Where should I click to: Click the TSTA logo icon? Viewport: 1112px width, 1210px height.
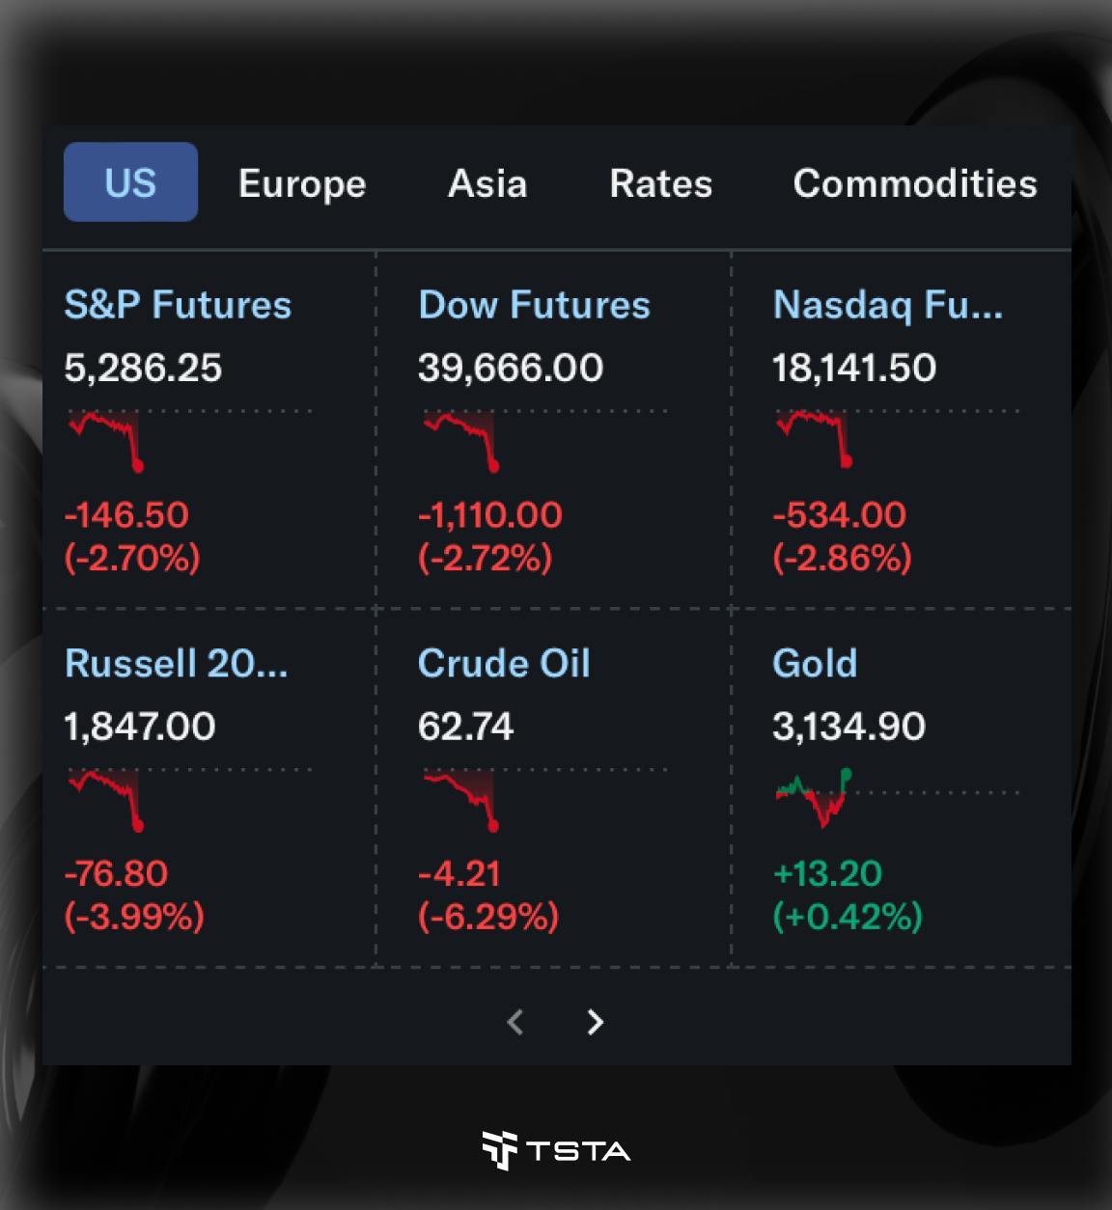pos(499,1149)
